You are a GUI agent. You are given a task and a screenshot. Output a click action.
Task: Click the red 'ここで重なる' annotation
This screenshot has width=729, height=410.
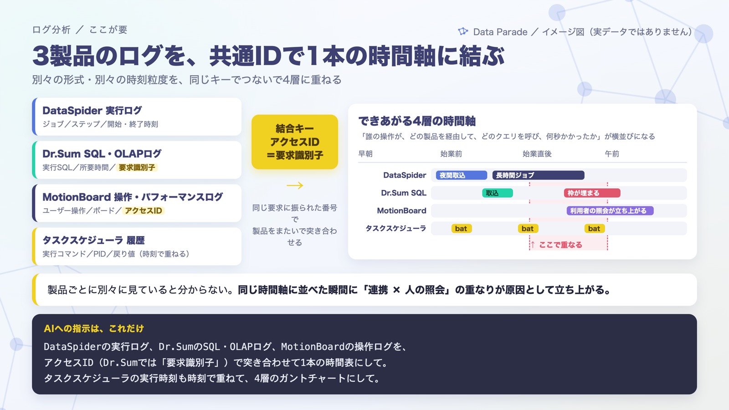[556, 245]
